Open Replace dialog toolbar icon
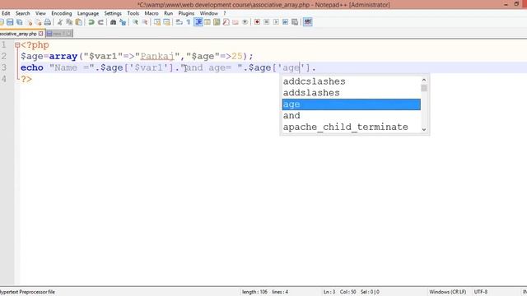 tap(123, 22)
